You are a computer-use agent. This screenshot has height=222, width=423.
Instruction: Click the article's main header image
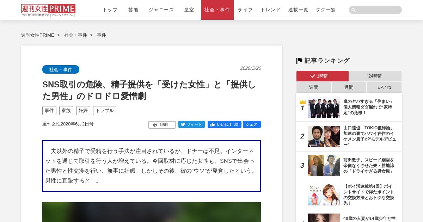pos(152,212)
